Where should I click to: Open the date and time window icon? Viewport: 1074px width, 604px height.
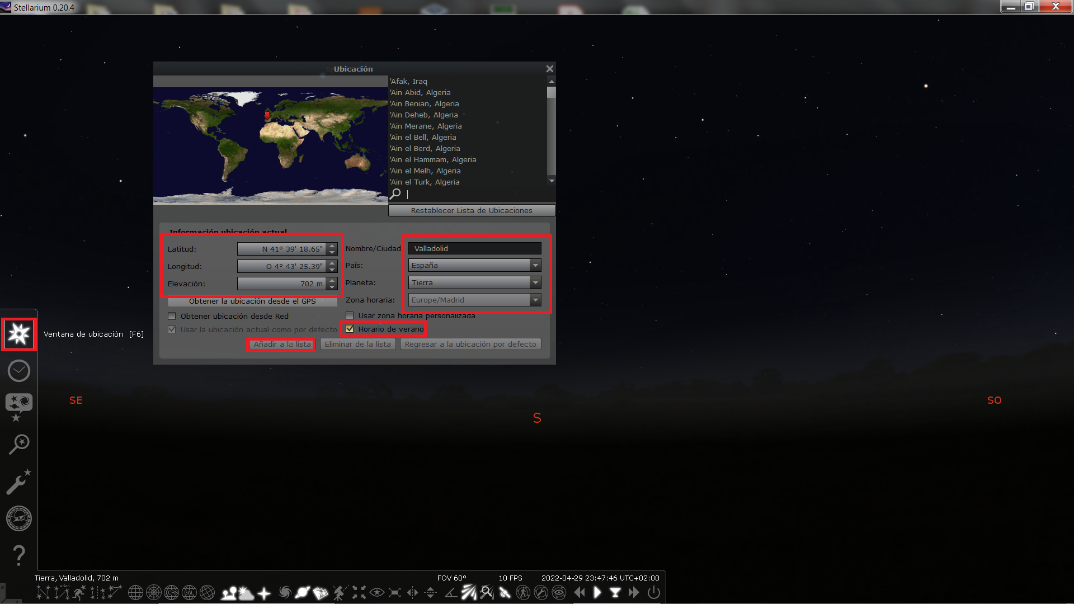[x=19, y=371]
